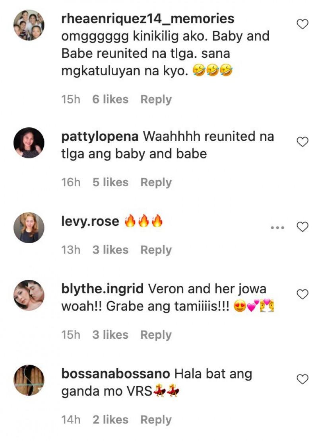Like rheaenriquez14_memories' comment with heart icon

[302, 24]
